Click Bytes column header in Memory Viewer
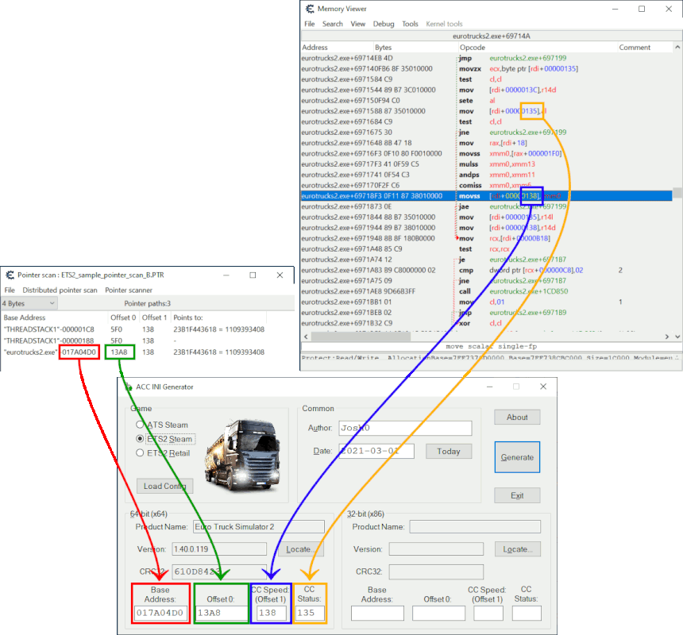The width and height of the screenshot is (683, 635). (x=415, y=48)
